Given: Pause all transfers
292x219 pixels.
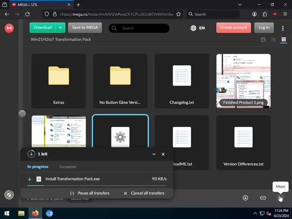Looking at the screenshot, I should point(90,193).
